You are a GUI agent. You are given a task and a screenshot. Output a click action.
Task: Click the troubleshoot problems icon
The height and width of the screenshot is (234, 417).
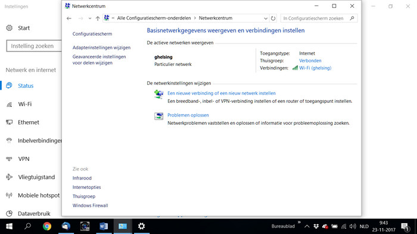(x=159, y=116)
